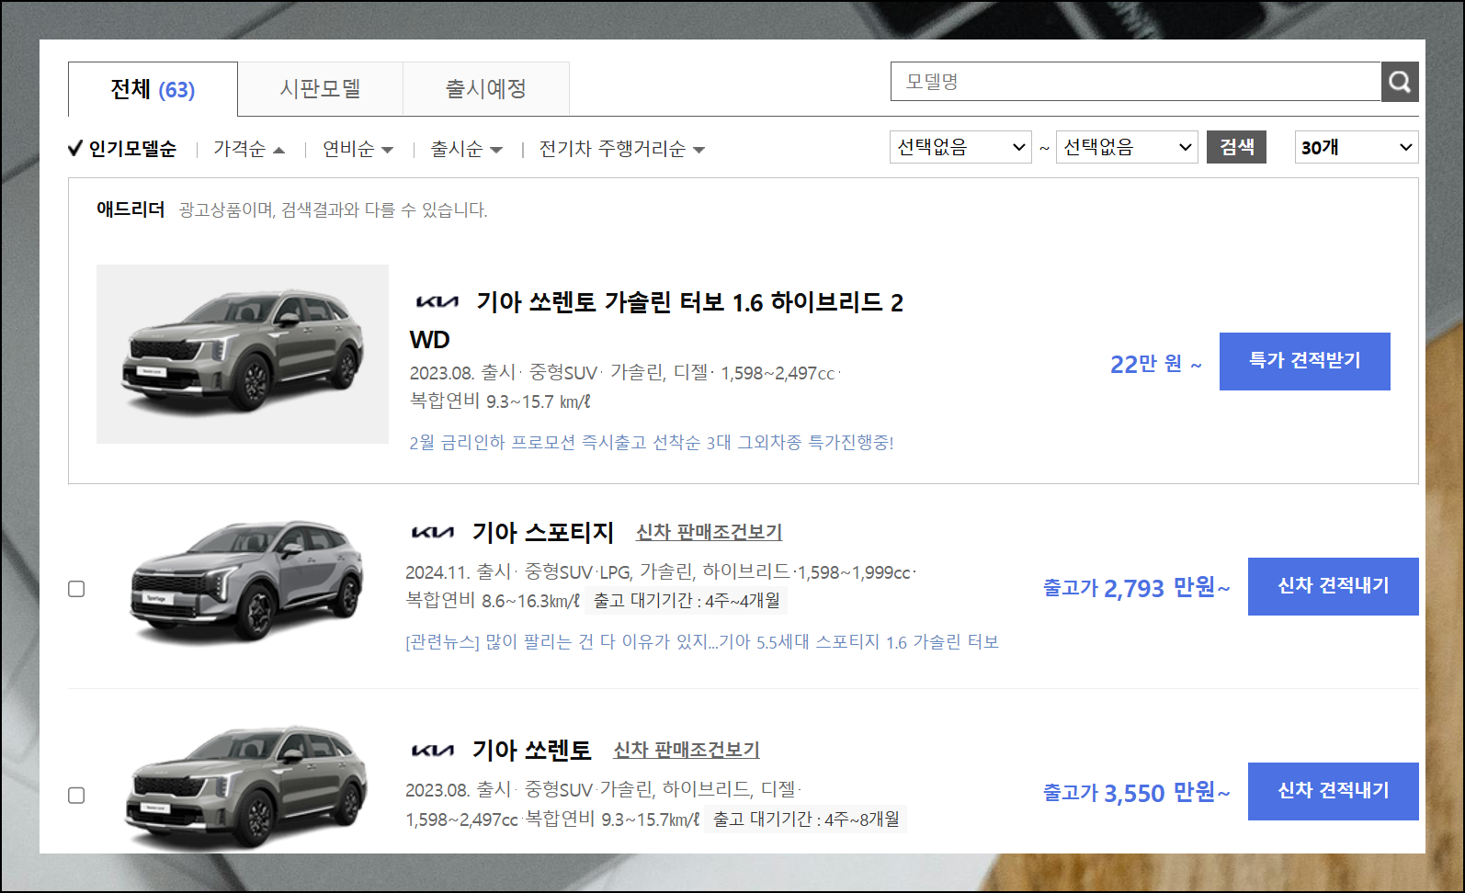Check the 기아 쏘렌토 compare checkbox
Image resolution: width=1465 pixels, height=893 pixels.
coord(76,795)
